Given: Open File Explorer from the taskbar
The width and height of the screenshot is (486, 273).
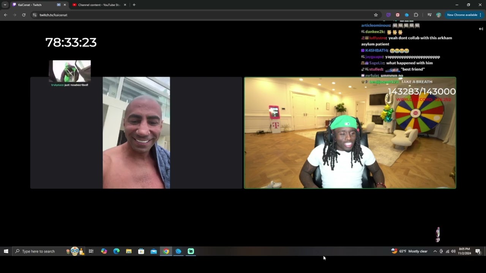Looking at the screenshot, I should [129, 251].
